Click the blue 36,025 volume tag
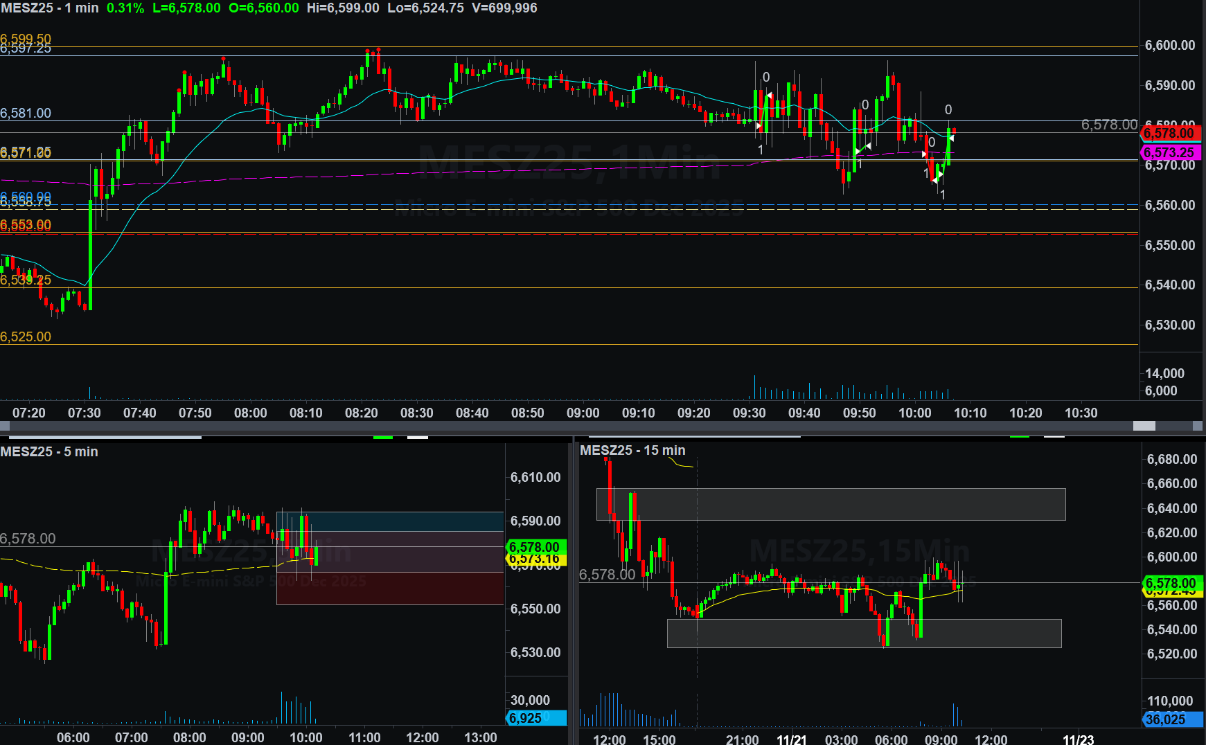Image resolution: width=1206 pixels, height=745 pixels. coord(1171,719)
